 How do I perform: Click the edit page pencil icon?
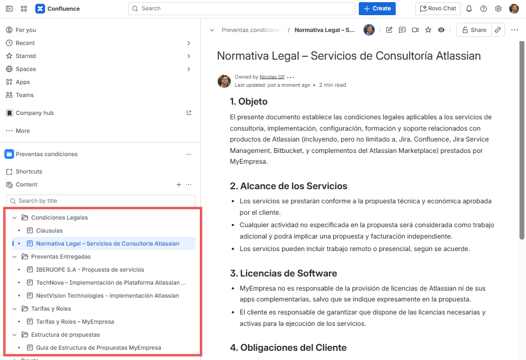(389, 30)
